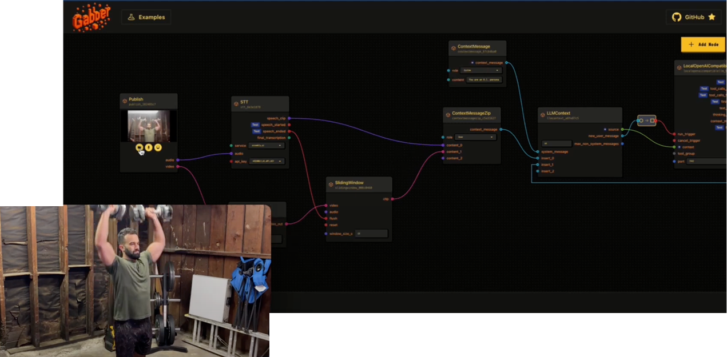The height and width of the screenshot is (357, 727).
Task: Toggle the microphone button in Publish node
Action: point(149,147)
